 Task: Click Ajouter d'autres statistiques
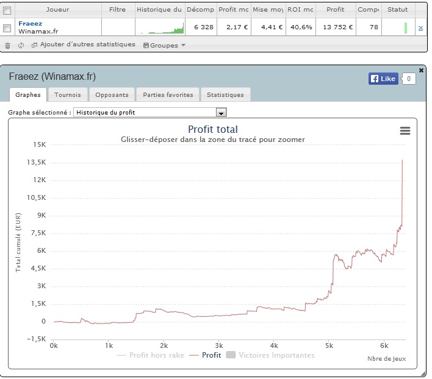click(x=84, y=44)
